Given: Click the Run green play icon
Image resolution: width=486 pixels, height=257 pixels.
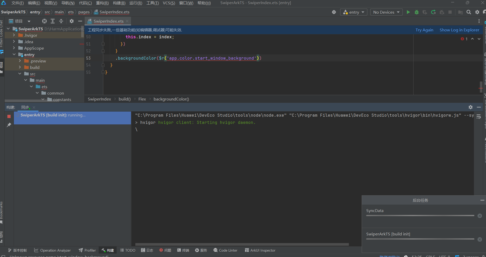Looking at the screenshot, I should [408, 12].
